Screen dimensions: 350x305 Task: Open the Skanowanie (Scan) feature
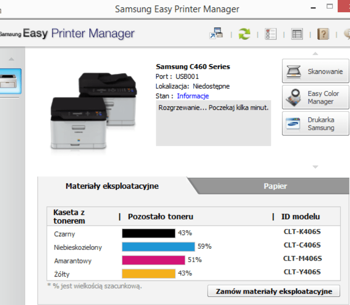tap(315, 71)
